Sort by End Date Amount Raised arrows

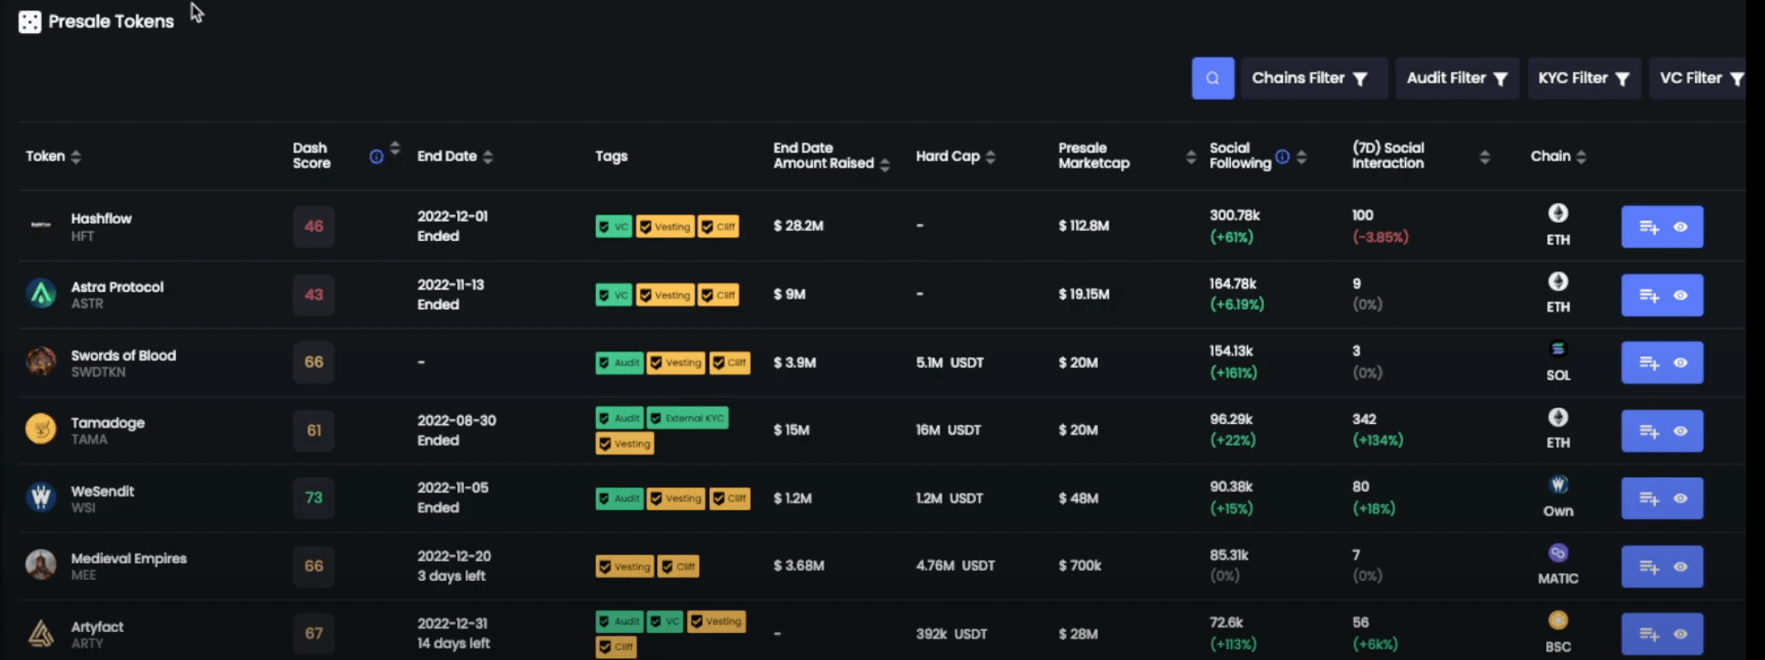(885, 164)
